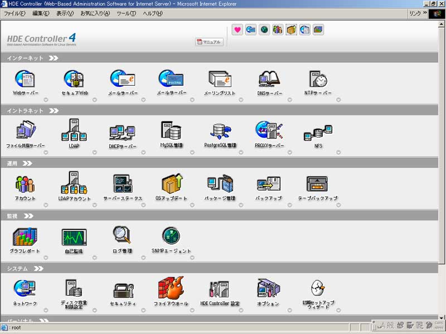
Task: Click the people group toolbar icon
Action: point(278,30)
